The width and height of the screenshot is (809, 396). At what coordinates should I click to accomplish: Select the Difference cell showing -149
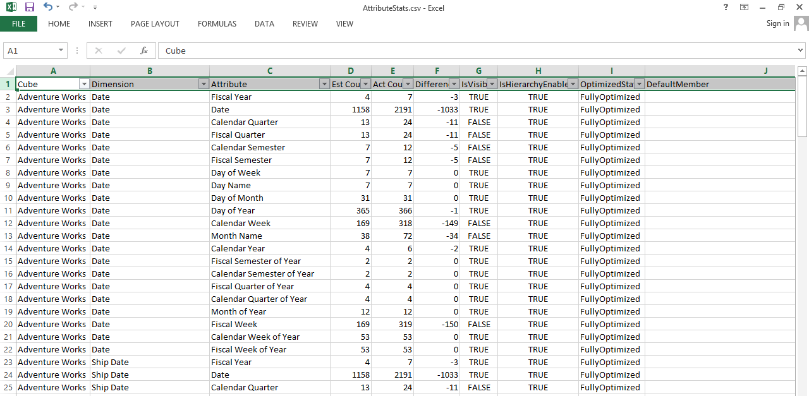(x=437, y=223)
